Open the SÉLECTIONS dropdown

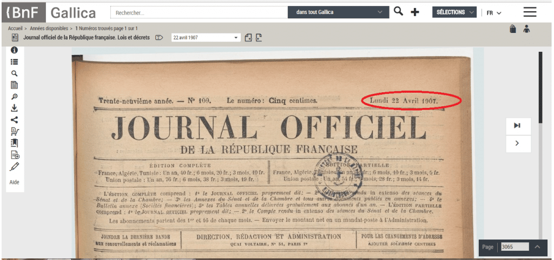click(x=454, y=12)
